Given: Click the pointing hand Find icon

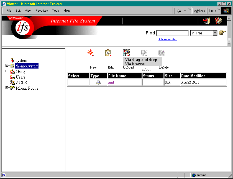Looking at the screenshot, I should [x=222, y=32].
